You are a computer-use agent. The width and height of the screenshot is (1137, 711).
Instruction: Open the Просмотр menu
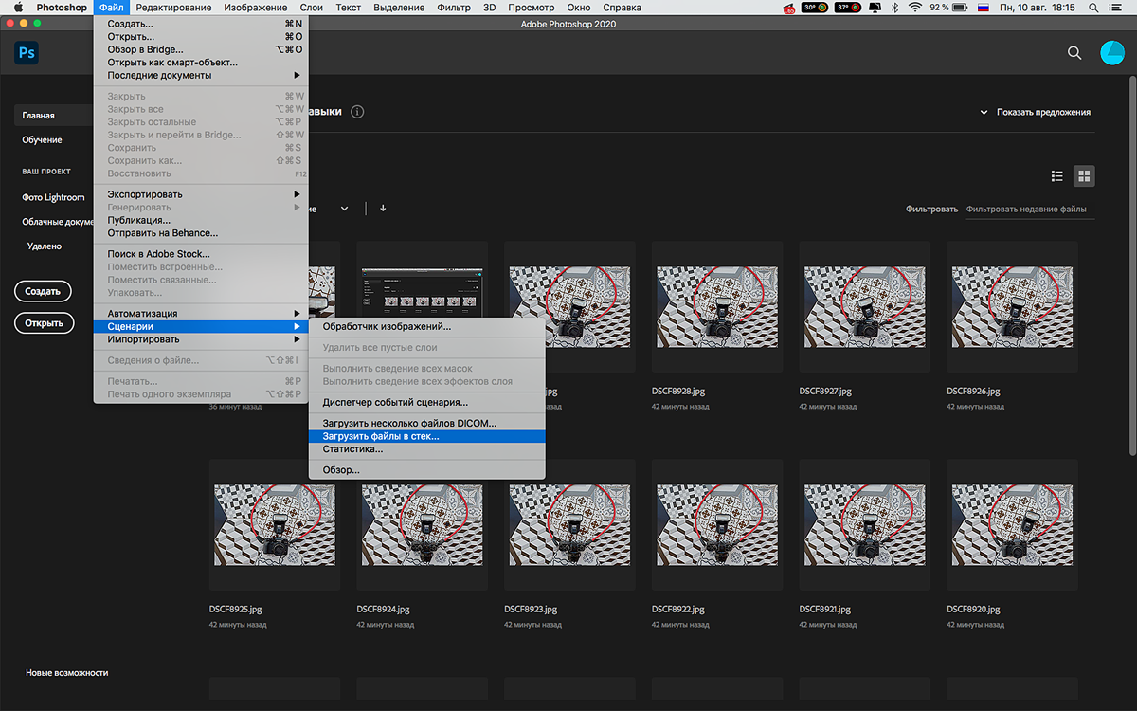531,8
